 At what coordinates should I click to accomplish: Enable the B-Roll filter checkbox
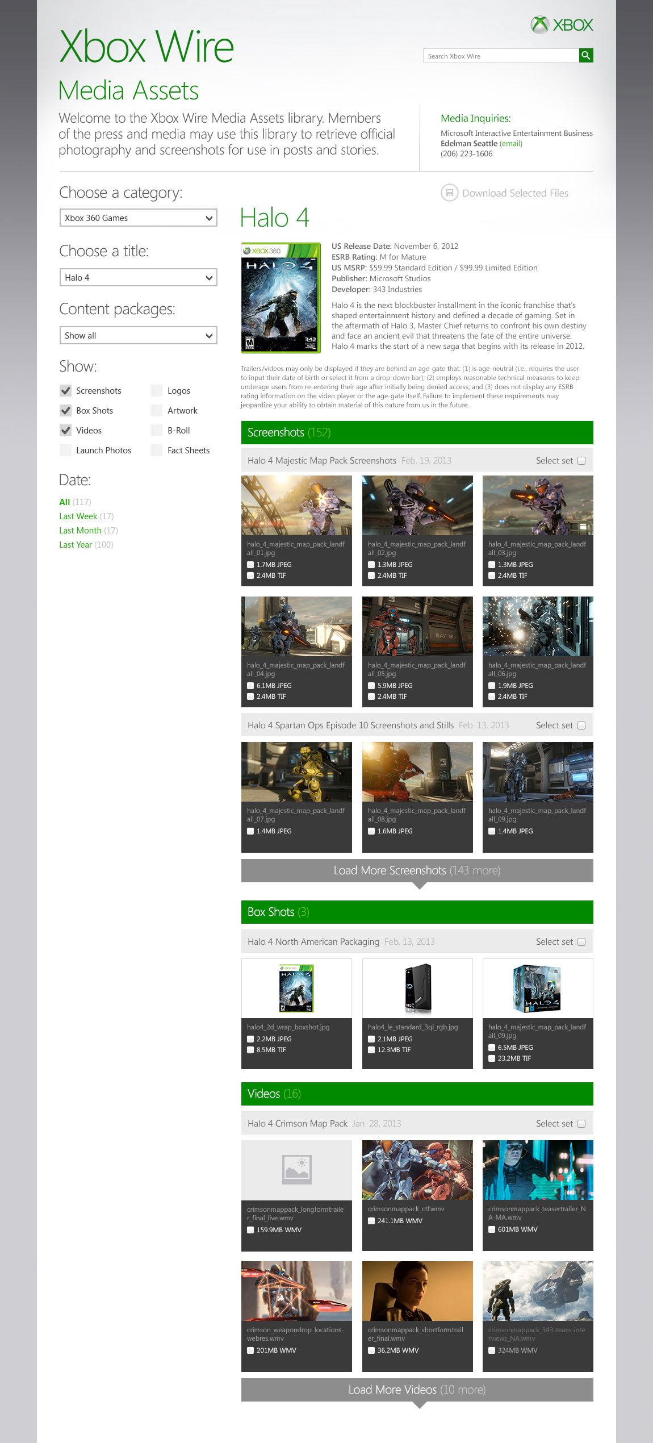[157, 431]
